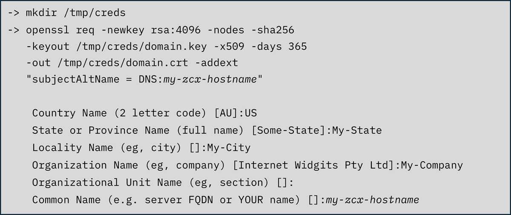Click the 'US' country code value
The width and height of the screenshot is (511, 215).
[x=251, y=113]
